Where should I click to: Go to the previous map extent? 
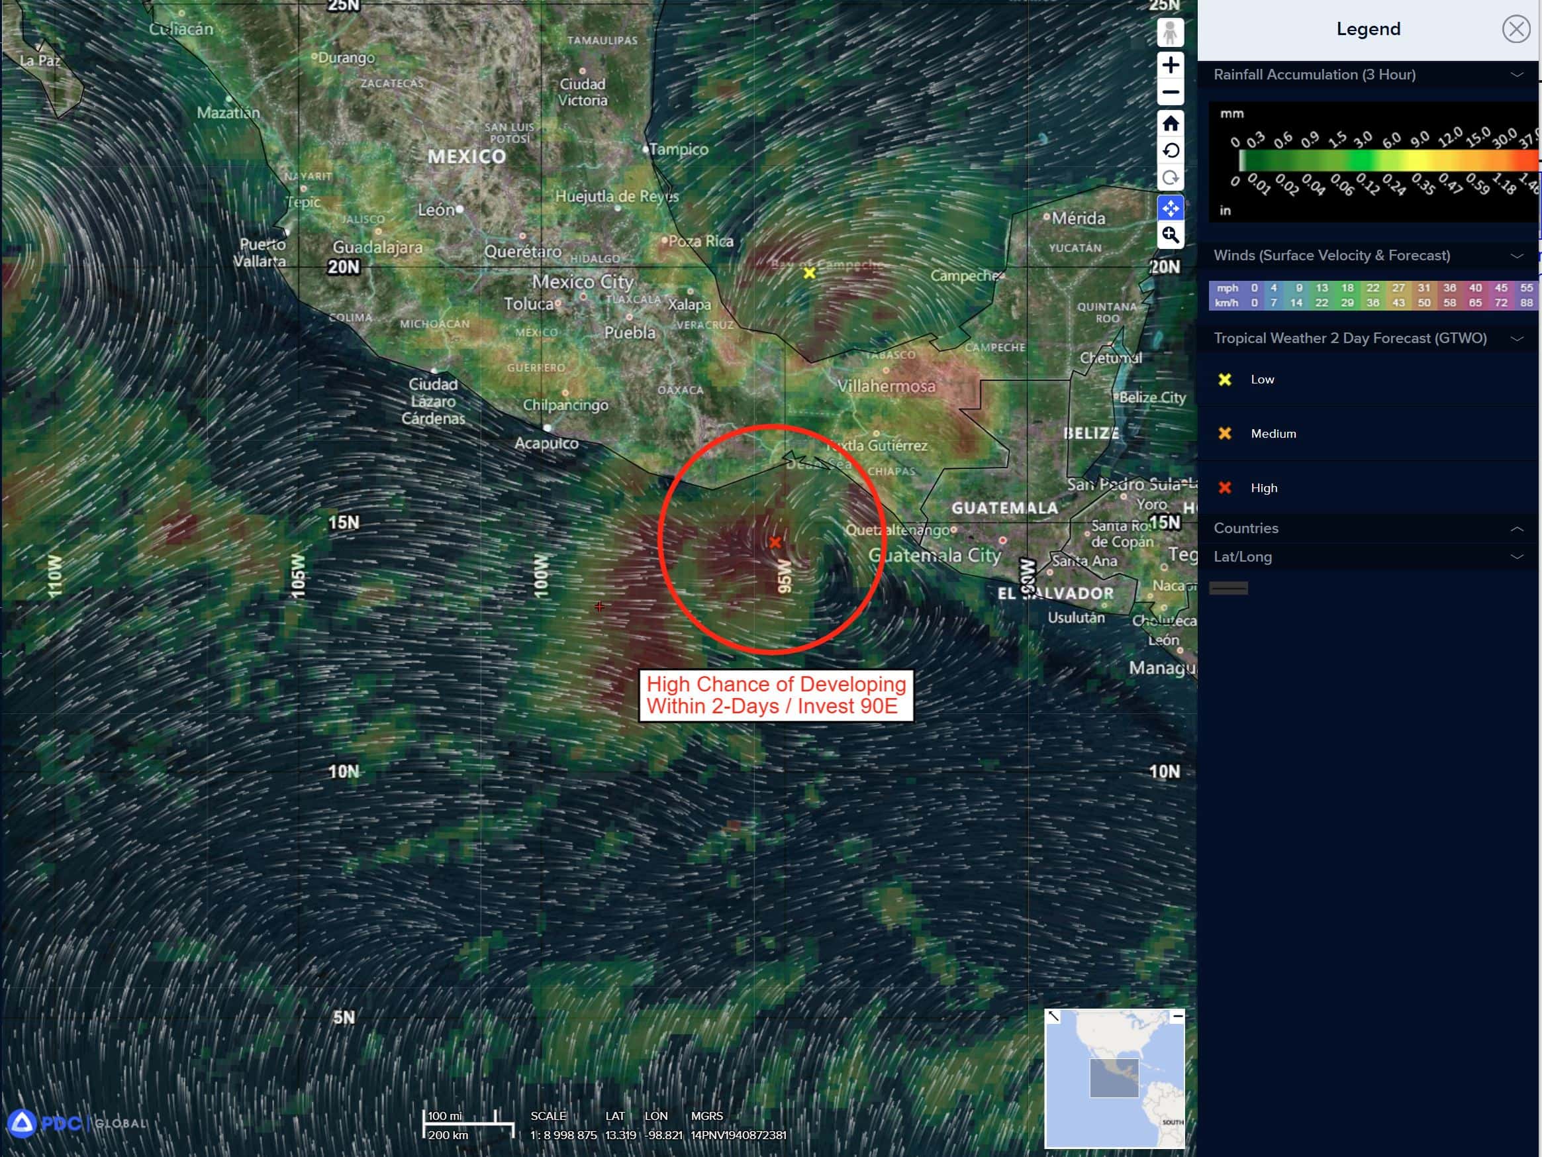click(x=1171, y=150)
